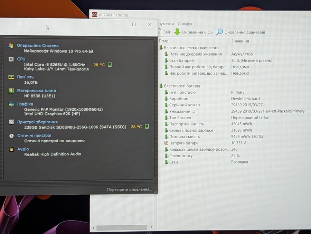This screenshot has width=311, height=234.
Task: Click the icon beside Час роботи батареї, що залиш...
Action: pos(166,73)
